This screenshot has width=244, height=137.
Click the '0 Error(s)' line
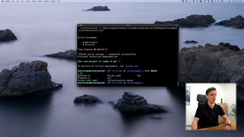coord(89,45)
